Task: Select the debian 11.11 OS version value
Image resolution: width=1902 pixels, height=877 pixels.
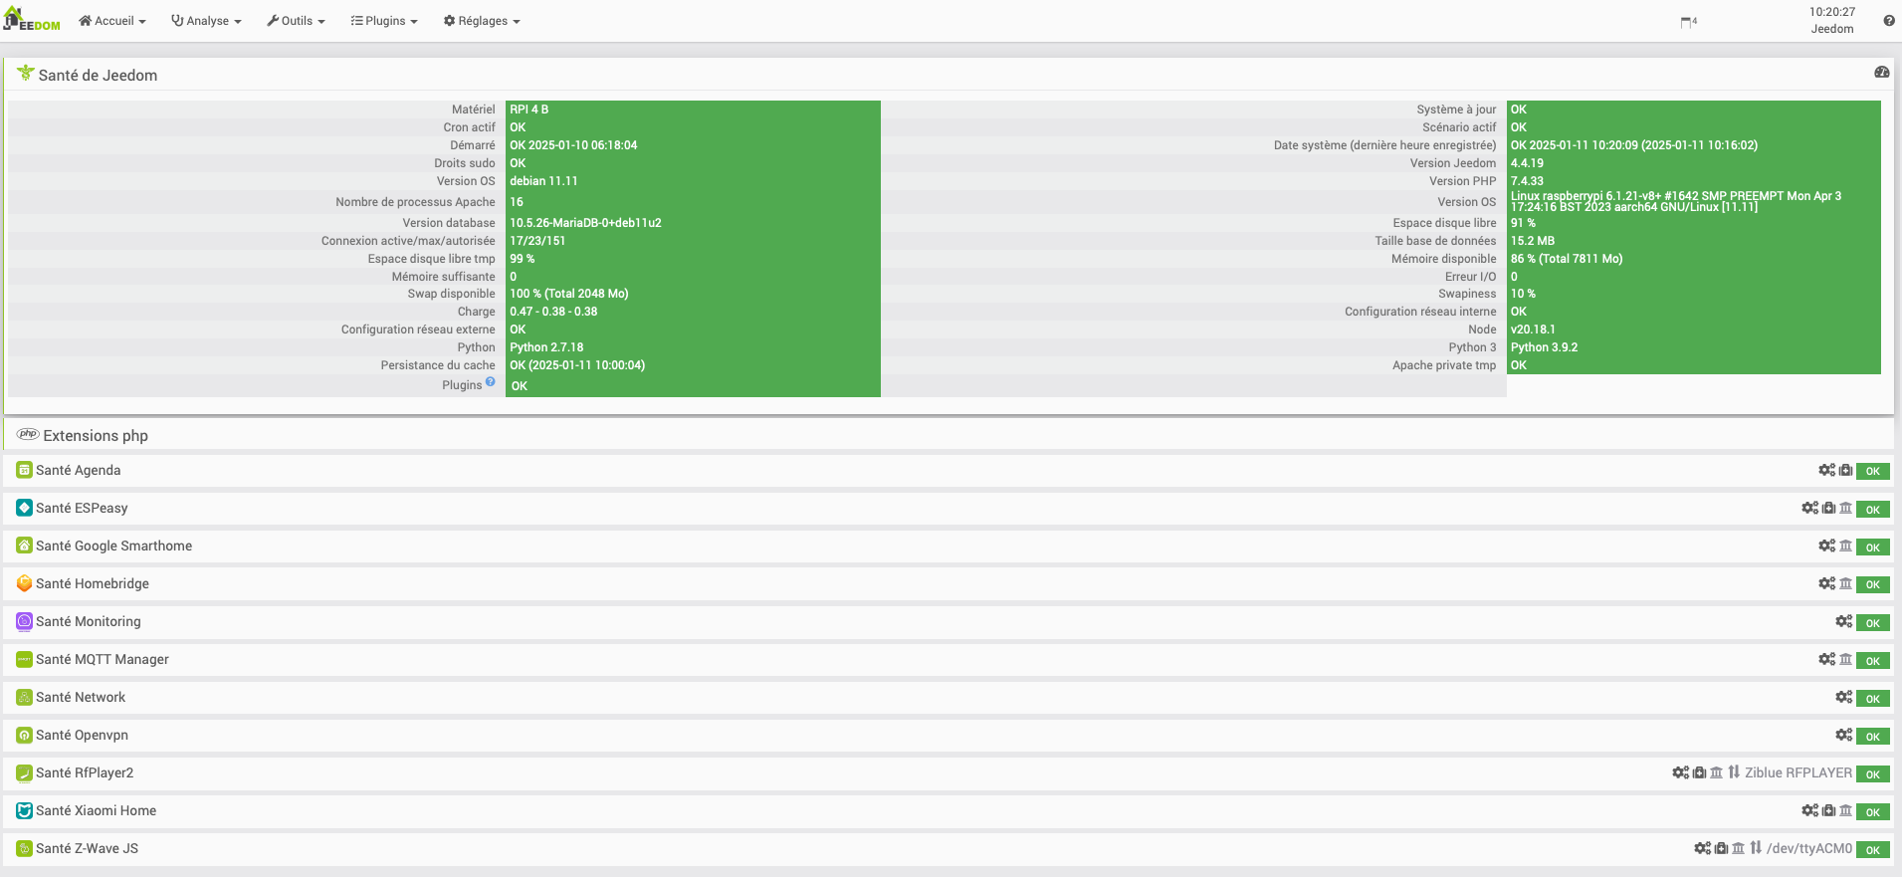Action: 543,181
